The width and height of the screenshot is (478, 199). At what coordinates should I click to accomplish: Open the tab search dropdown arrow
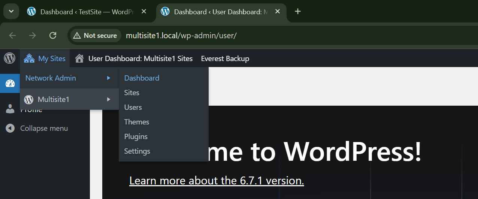pyautogui.click(x=11, y=11)
